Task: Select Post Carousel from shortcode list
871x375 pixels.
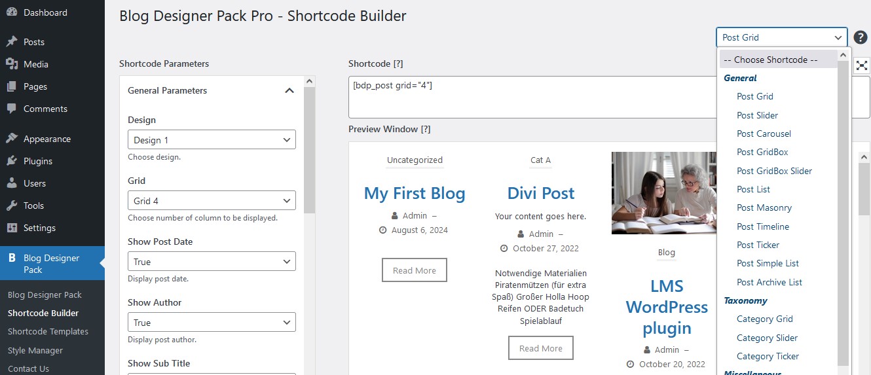Action: point(764,134)
